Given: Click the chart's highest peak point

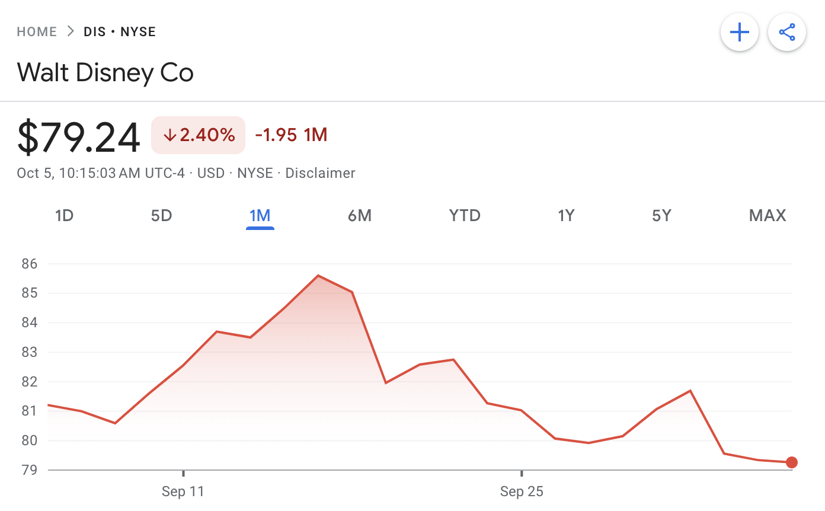Looking at the screenshot, I should [x=318, y=276].
